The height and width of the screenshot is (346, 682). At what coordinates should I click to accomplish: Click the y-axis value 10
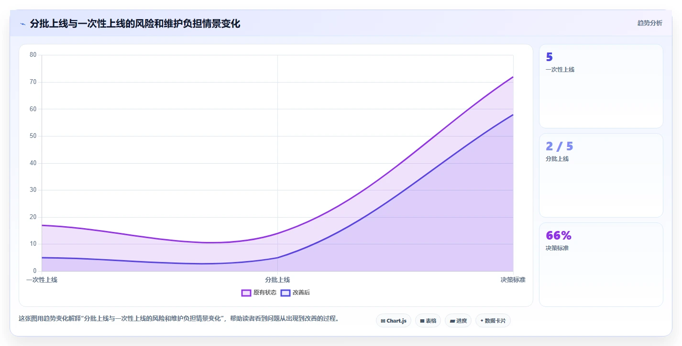33,244
